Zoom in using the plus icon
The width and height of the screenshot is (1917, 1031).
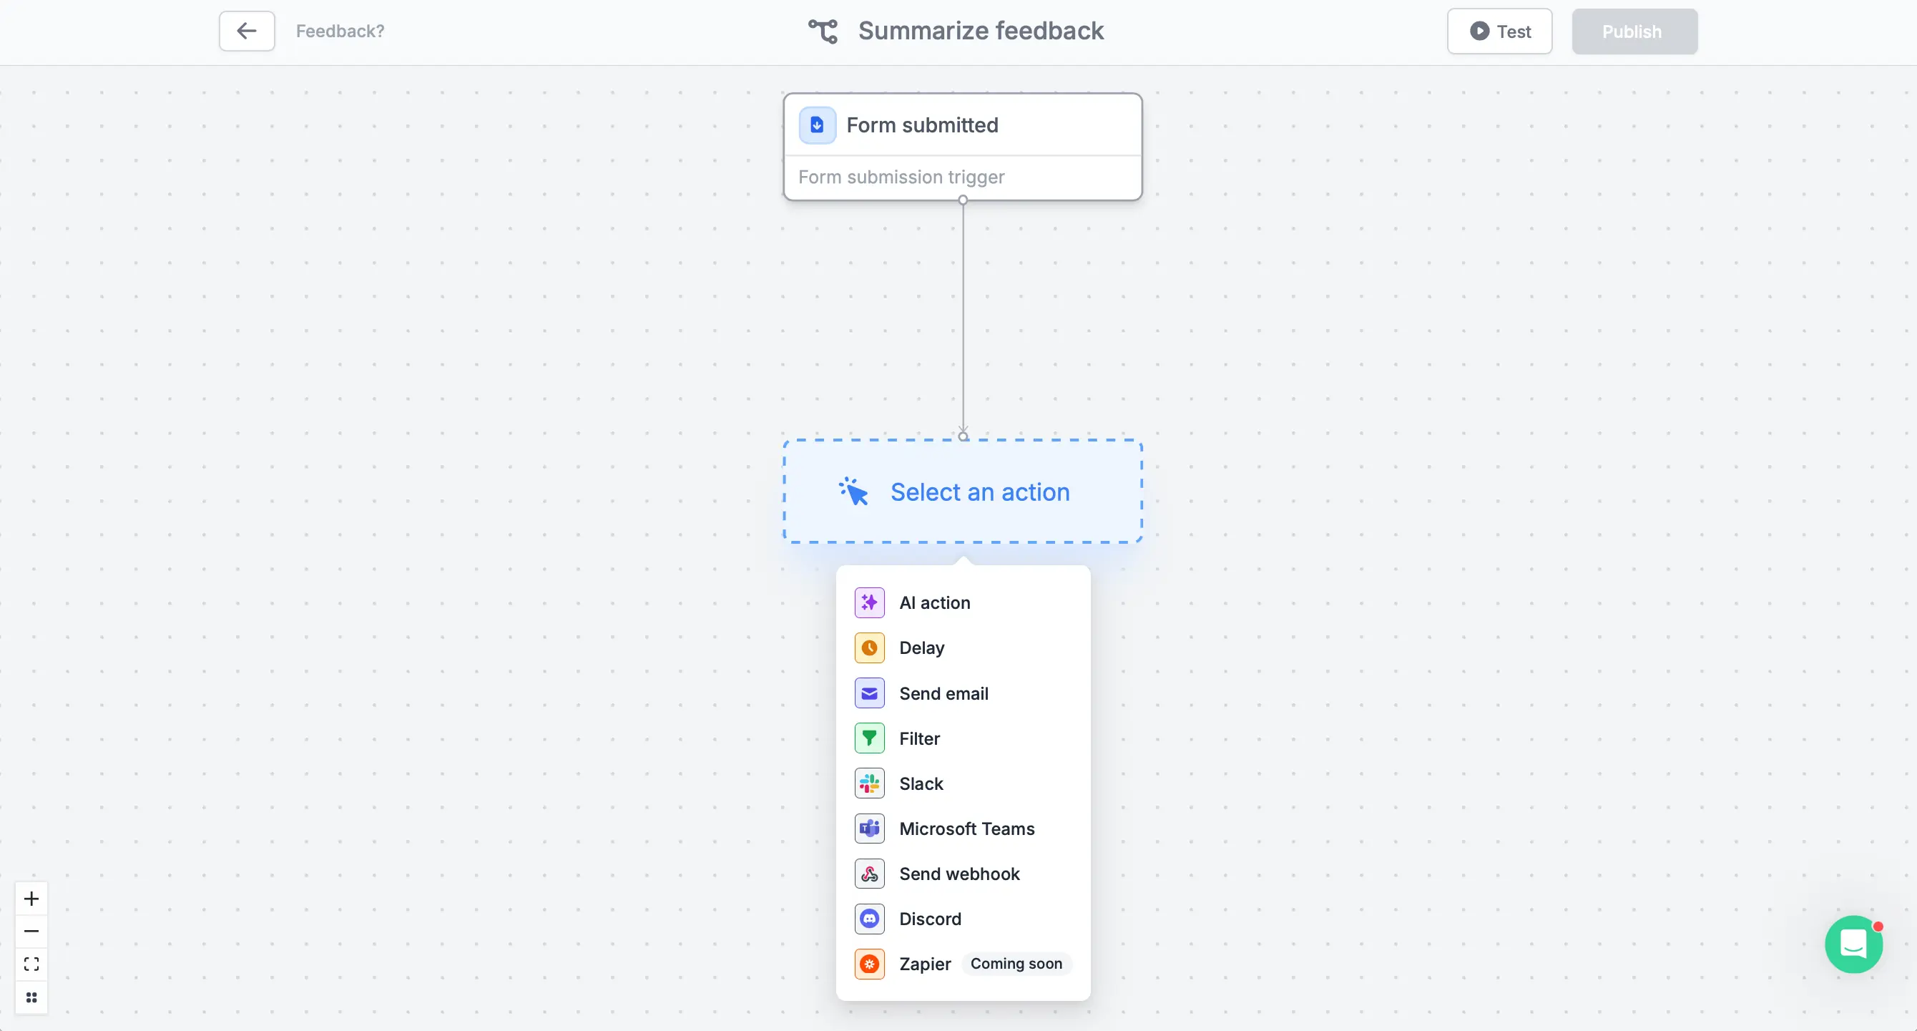31,898
